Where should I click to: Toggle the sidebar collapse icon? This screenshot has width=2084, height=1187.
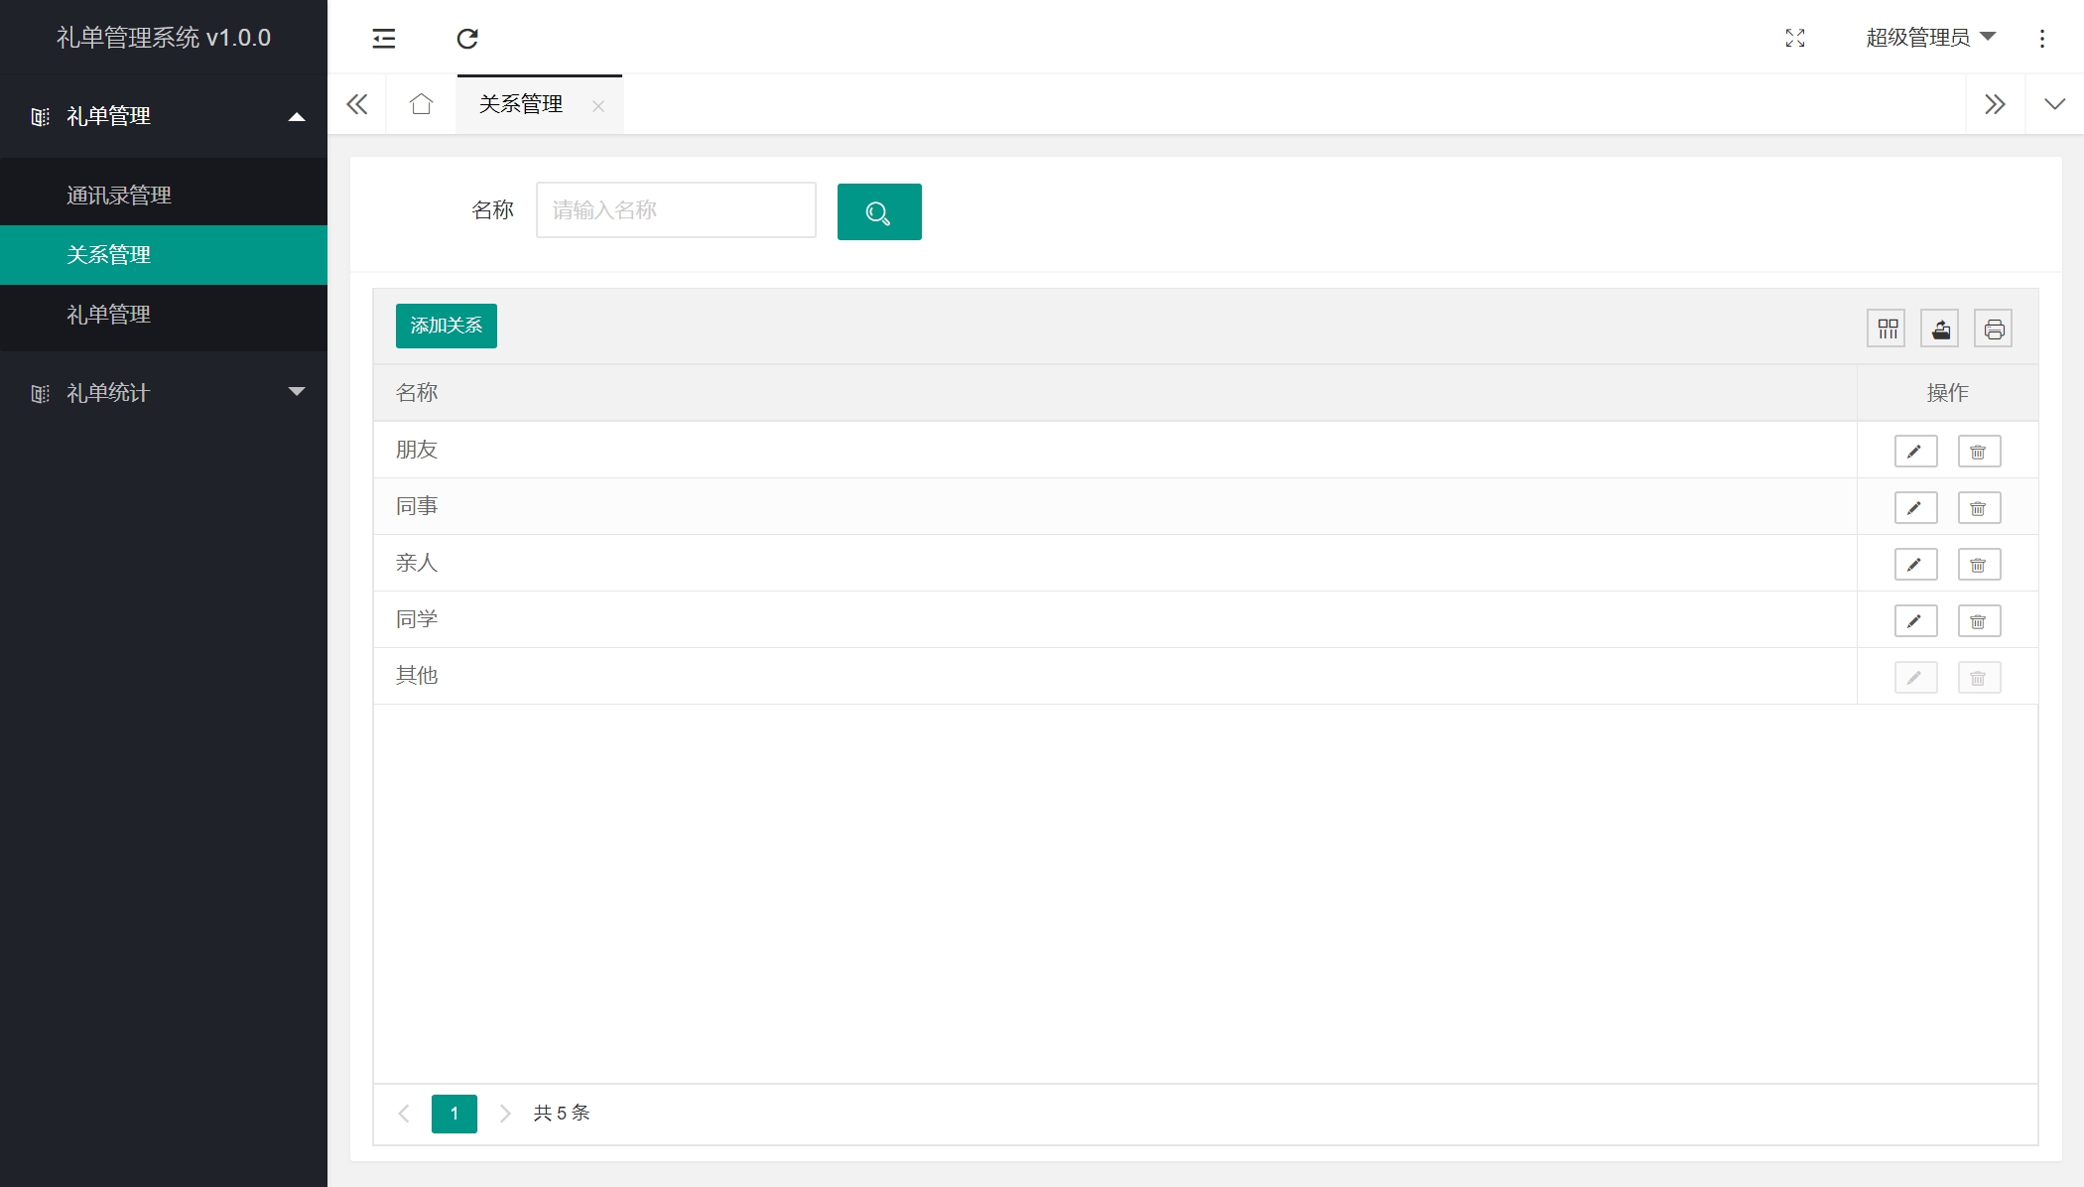[384, 39]
